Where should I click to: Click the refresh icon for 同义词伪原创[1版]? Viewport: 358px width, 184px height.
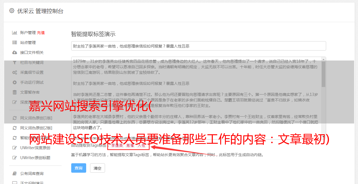(15, 118)
